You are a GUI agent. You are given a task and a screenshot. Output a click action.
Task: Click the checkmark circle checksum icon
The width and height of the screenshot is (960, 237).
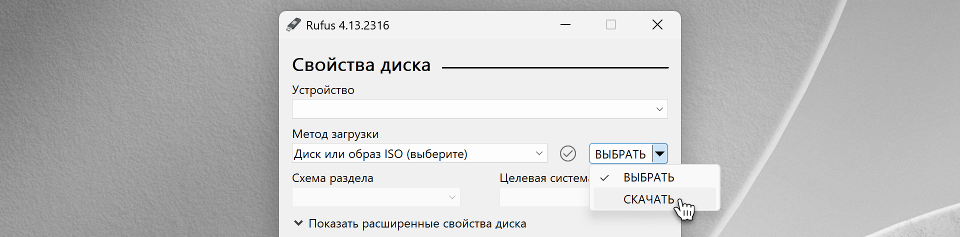click(568, 153)
